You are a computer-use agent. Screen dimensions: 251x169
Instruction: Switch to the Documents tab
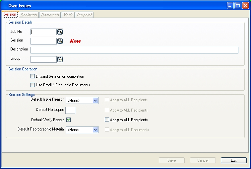point(50,15)
